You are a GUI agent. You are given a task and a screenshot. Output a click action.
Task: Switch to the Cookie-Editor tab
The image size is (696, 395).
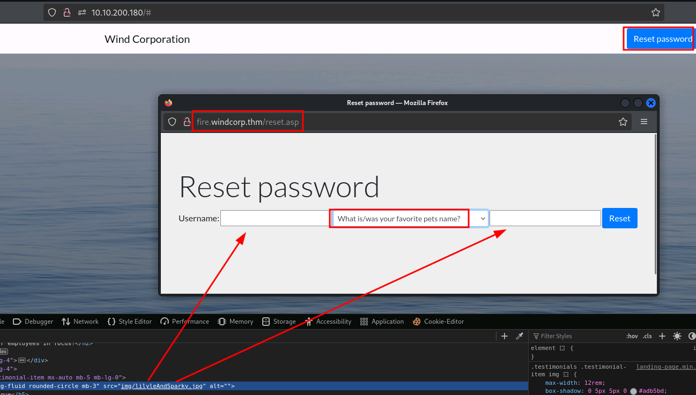coord(438,322)
